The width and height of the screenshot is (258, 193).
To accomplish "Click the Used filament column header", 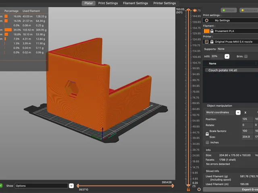I will (31, 11).
